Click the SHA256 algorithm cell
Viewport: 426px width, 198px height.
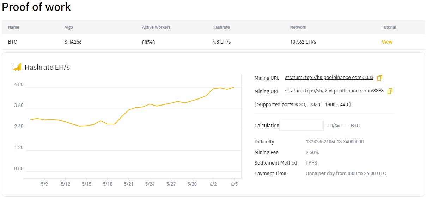point(73,42)
